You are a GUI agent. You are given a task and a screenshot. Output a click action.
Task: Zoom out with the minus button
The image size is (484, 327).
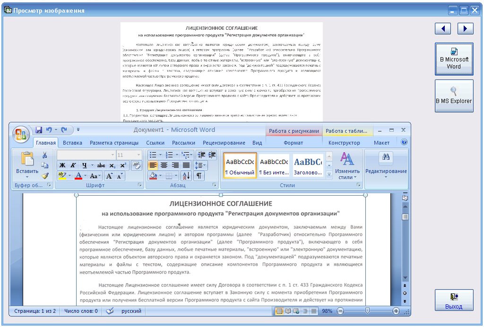click(x=340, y=311)
